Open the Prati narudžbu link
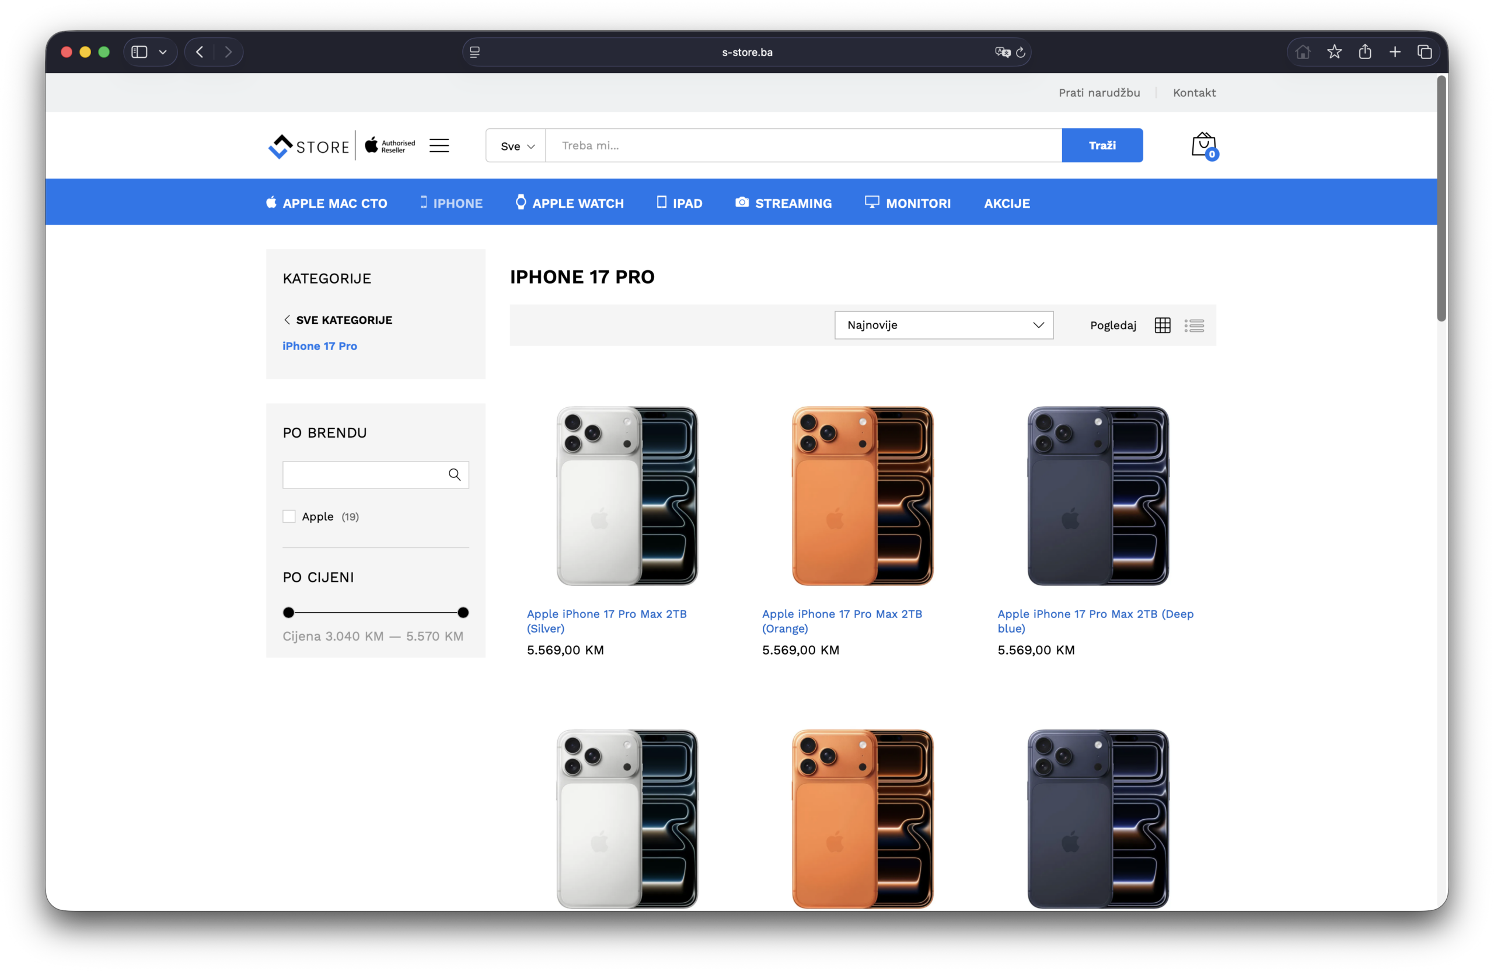1494x971 pixels. (1098, 93)
